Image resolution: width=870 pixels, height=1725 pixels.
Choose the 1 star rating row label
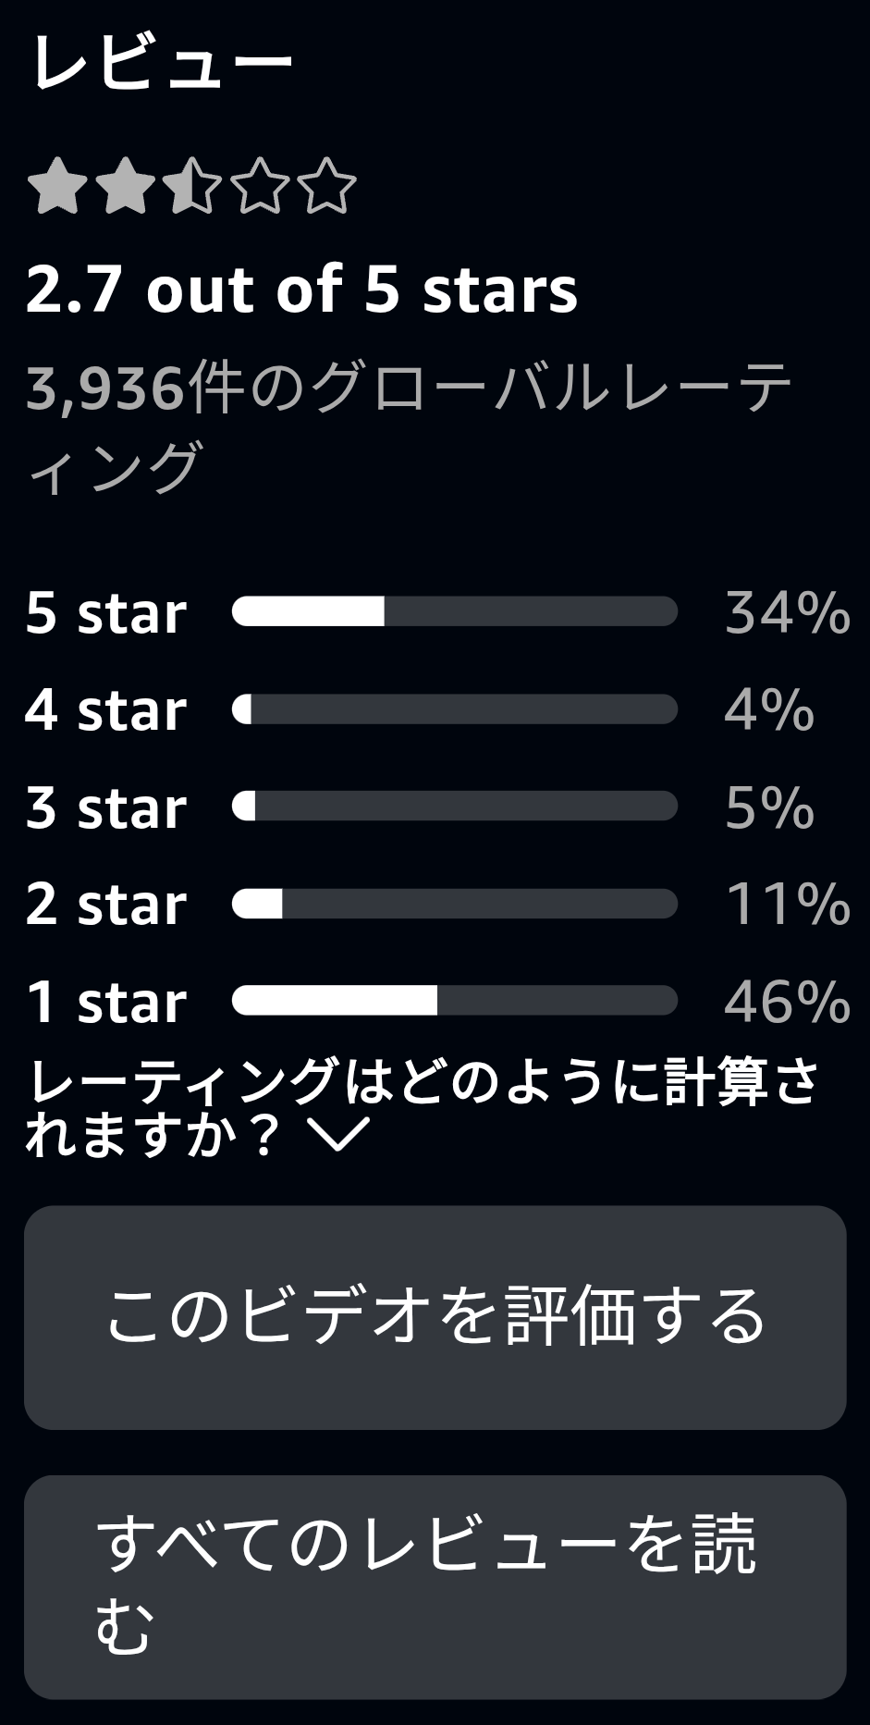(x=106, y=1001)
